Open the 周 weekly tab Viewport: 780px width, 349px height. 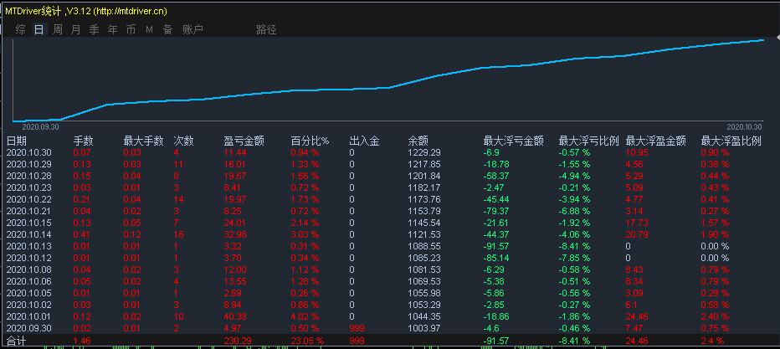[x=58, y=30]
